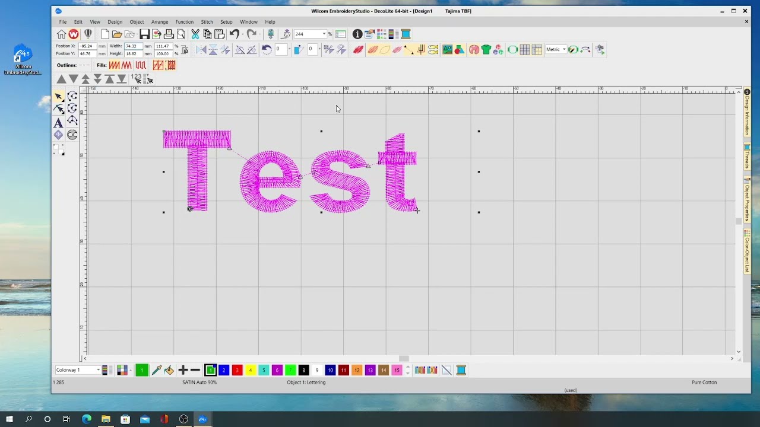Click the Print icon
This screenshot has width=760, height=427.
pos(169,34)
